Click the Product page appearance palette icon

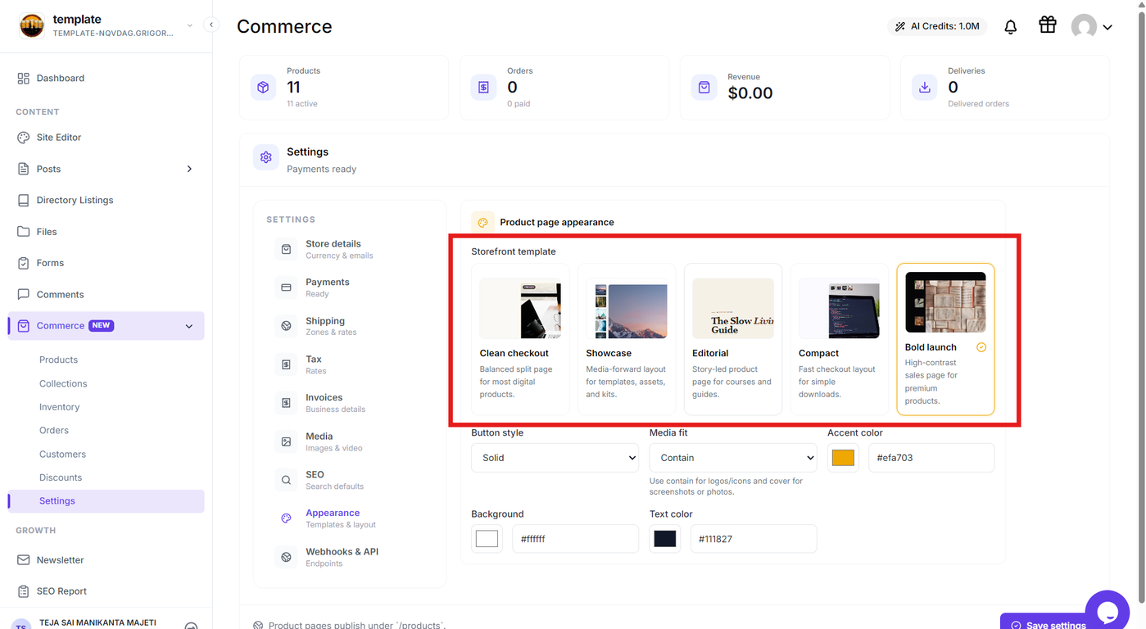pyautogui.click(x=482, y=222)
